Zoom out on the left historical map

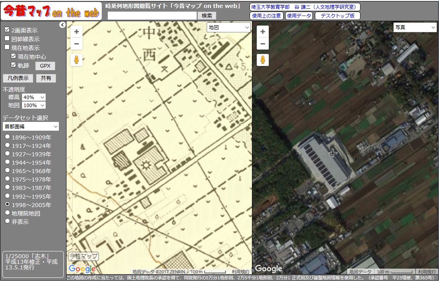pos(77,44)
